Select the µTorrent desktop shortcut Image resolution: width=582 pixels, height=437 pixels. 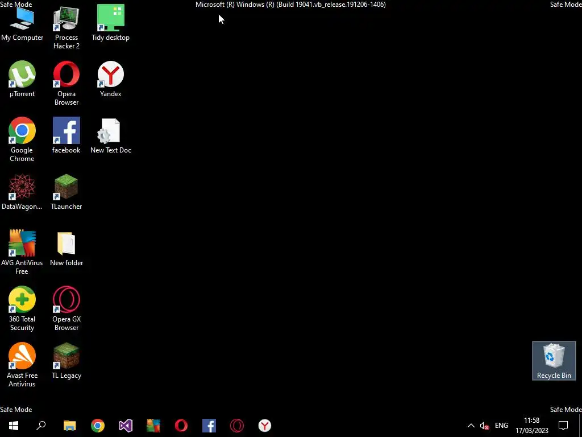pos(22,80)
